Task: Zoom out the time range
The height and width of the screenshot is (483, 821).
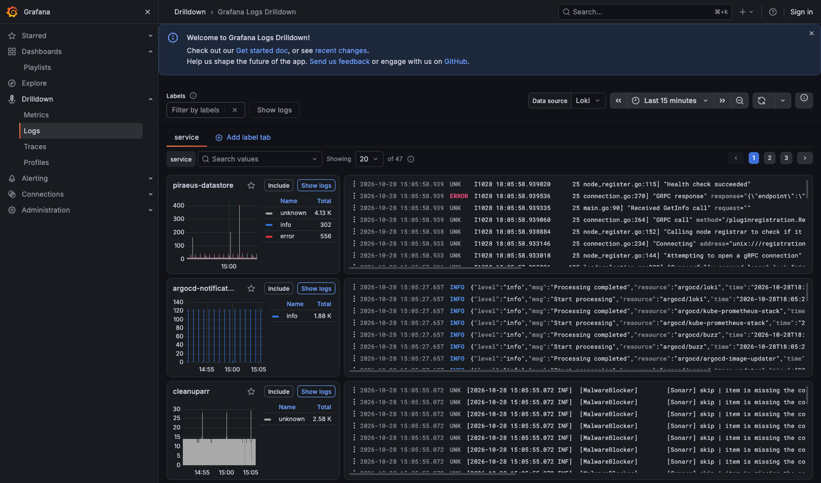Action: 740,101
